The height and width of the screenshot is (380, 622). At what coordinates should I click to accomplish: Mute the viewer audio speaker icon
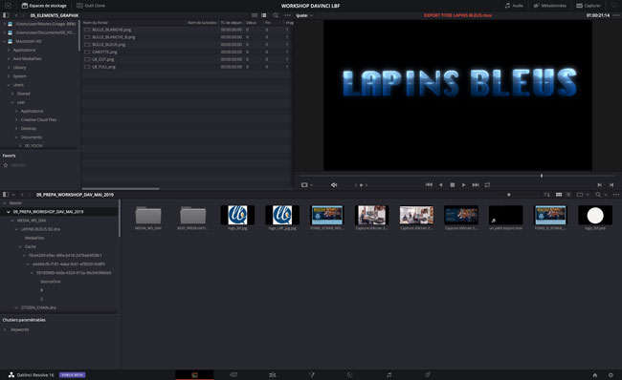coord(334,185)
